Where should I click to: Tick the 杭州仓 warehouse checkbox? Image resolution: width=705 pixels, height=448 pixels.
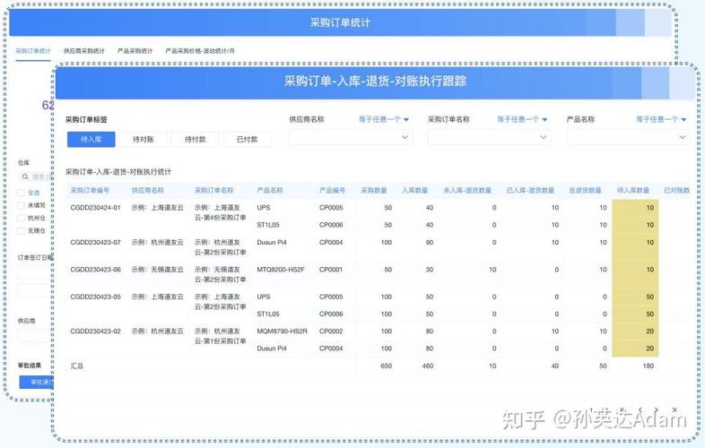click(x=21, y=218)
